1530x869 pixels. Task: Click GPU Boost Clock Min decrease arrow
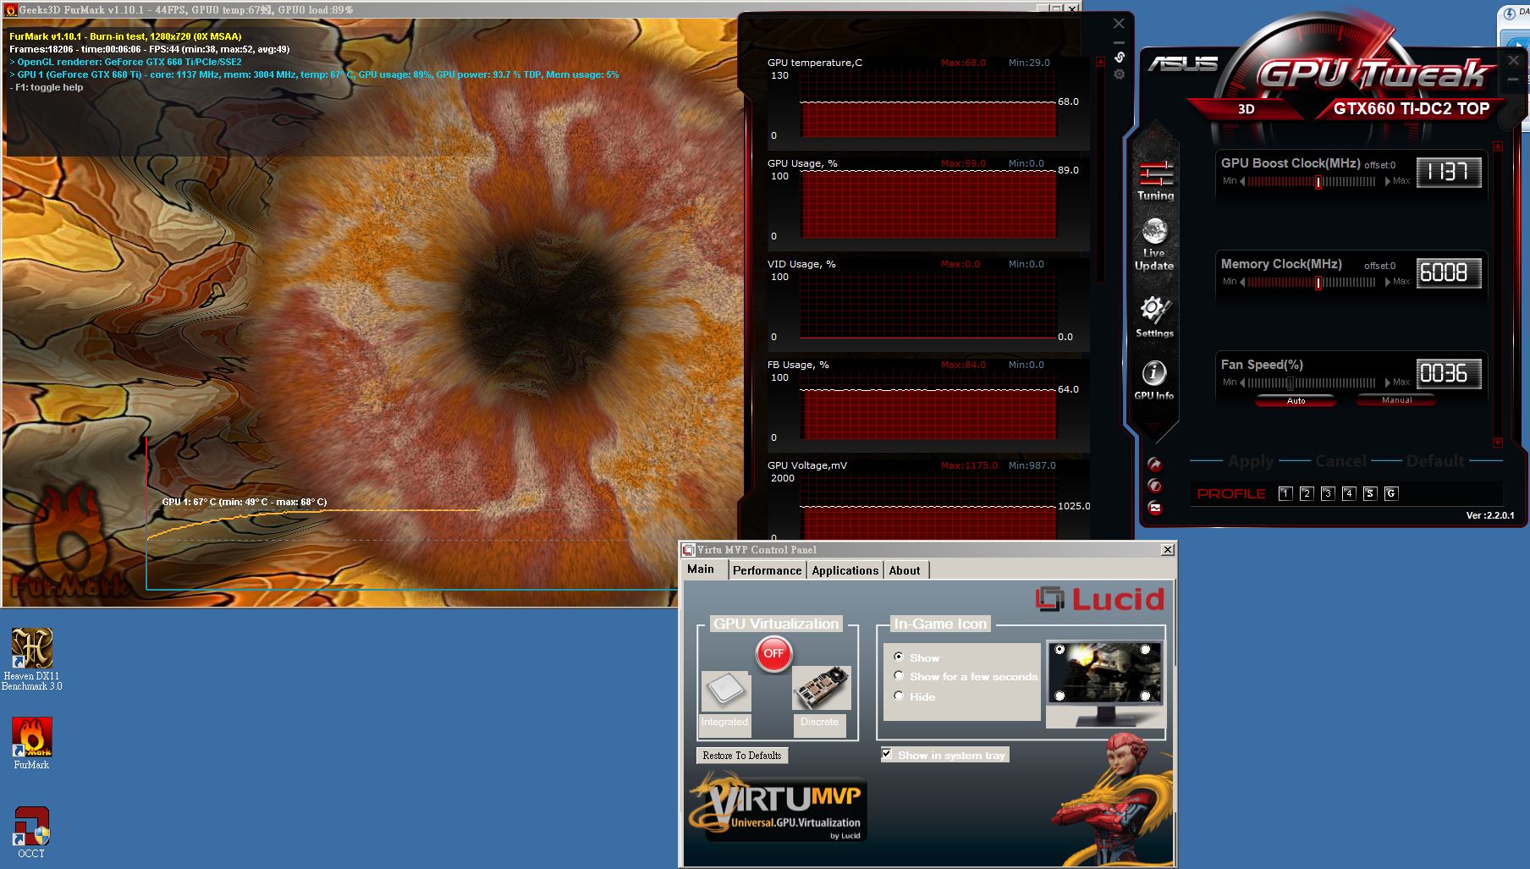click(x=1242, y=182)
